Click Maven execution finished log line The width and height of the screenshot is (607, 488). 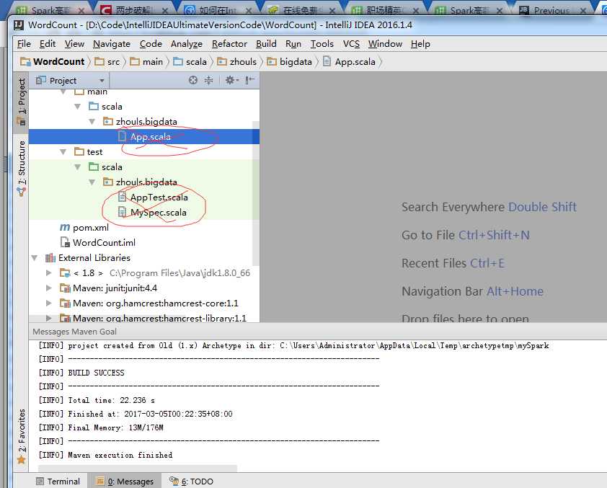(106, 455)
